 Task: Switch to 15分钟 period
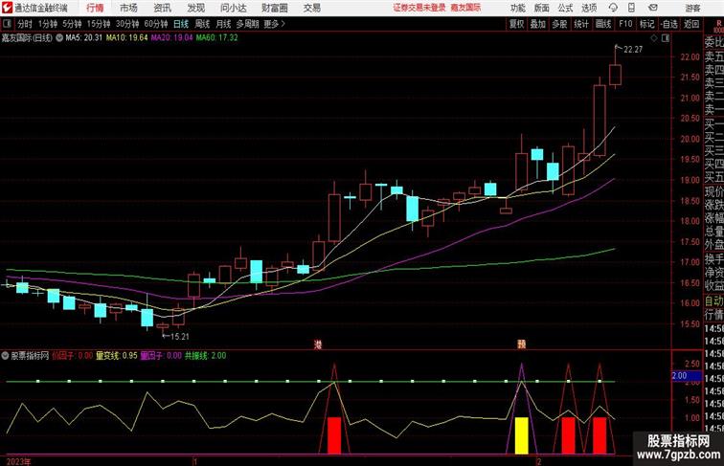coord(99,24)
